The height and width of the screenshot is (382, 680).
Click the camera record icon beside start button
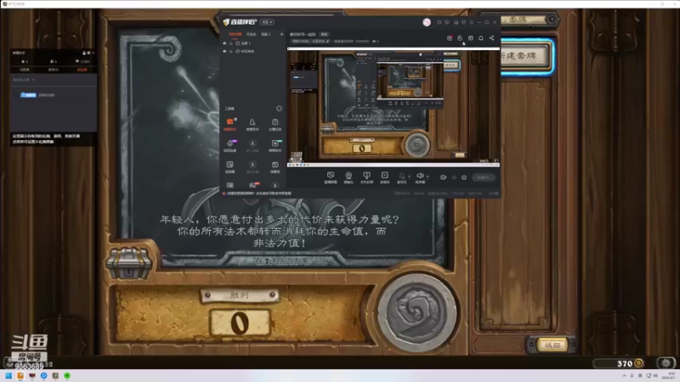[x=443, y=177]
